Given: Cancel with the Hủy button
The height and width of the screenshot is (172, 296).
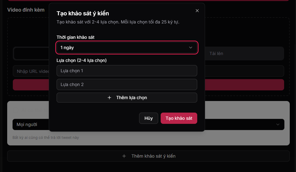Looking at the screenshot, I should 148,118.
